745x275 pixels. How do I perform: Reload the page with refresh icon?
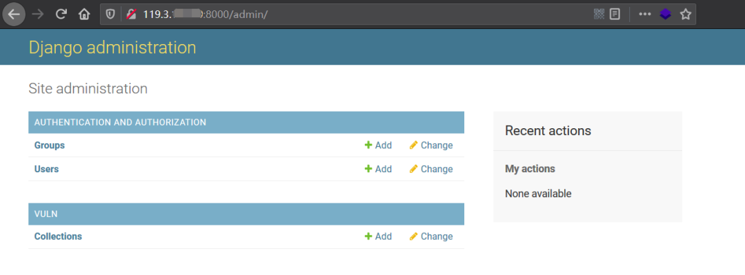pyautogui.click(x=61, y=14)
